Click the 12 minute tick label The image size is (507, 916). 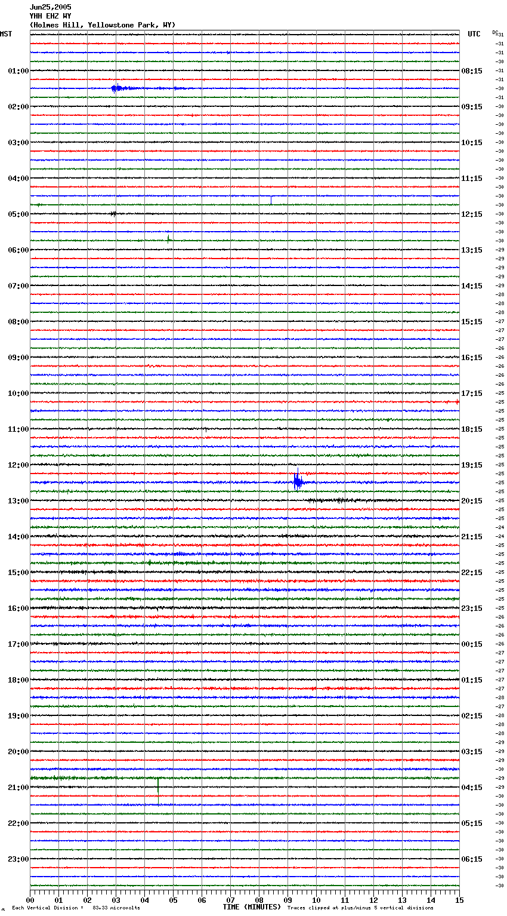(373, 900)
